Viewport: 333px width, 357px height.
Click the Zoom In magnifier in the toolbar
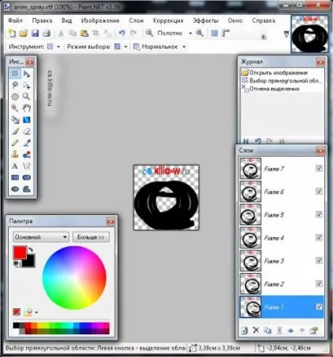(x=199, y=33)
